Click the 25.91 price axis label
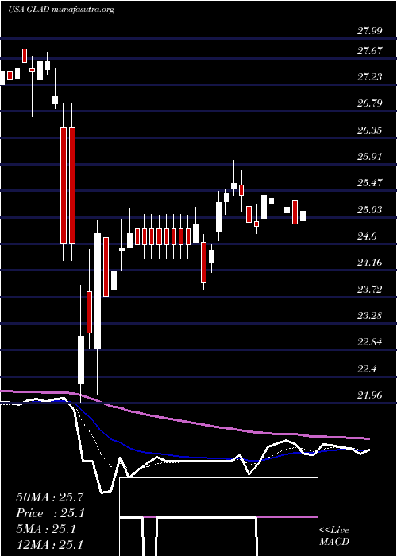 pyautogui.click(x=369, y=157)
